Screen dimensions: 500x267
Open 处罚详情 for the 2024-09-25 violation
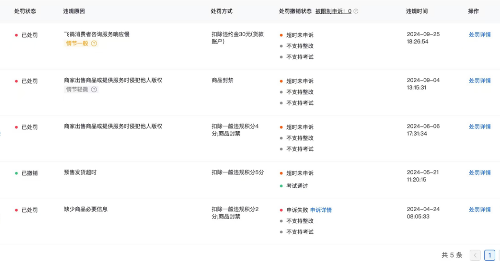coord(480,35)
